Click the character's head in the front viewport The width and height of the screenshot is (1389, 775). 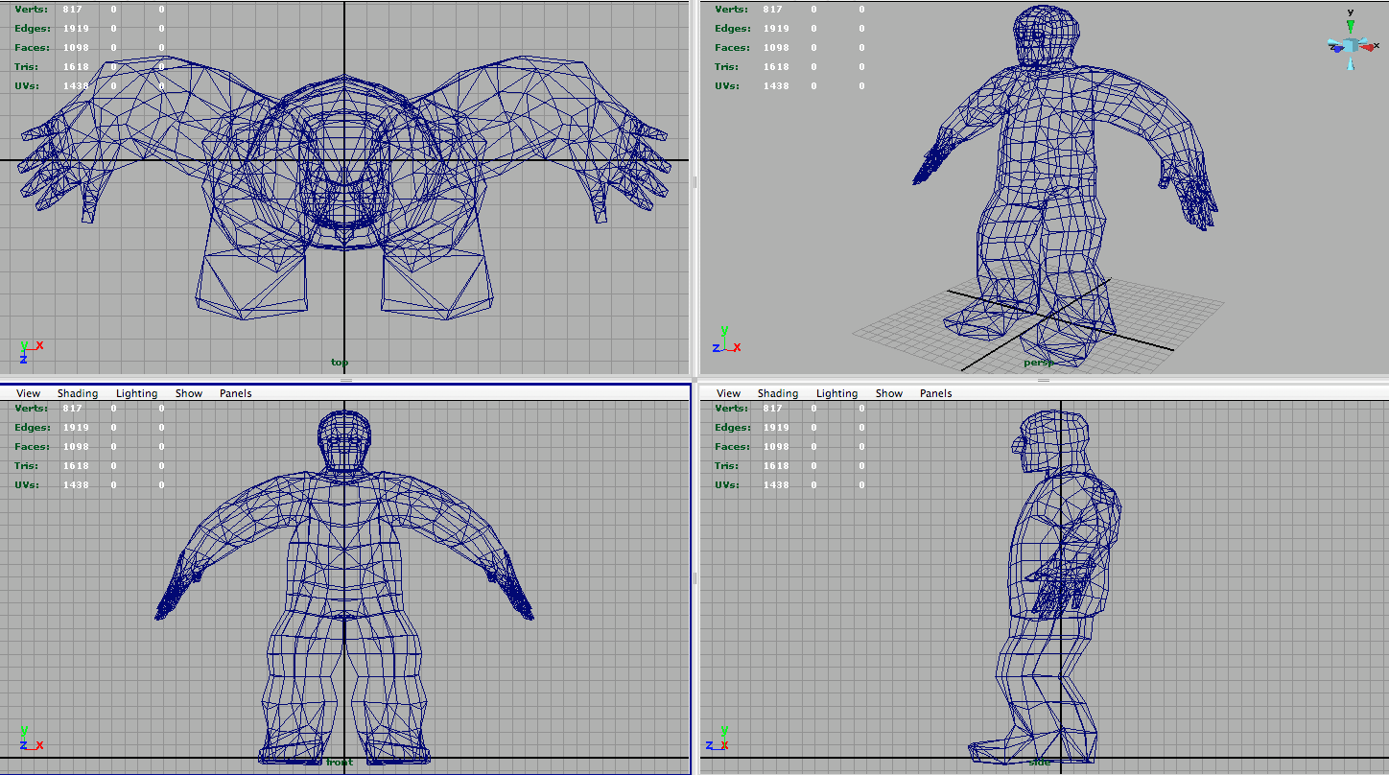(343, 441)
